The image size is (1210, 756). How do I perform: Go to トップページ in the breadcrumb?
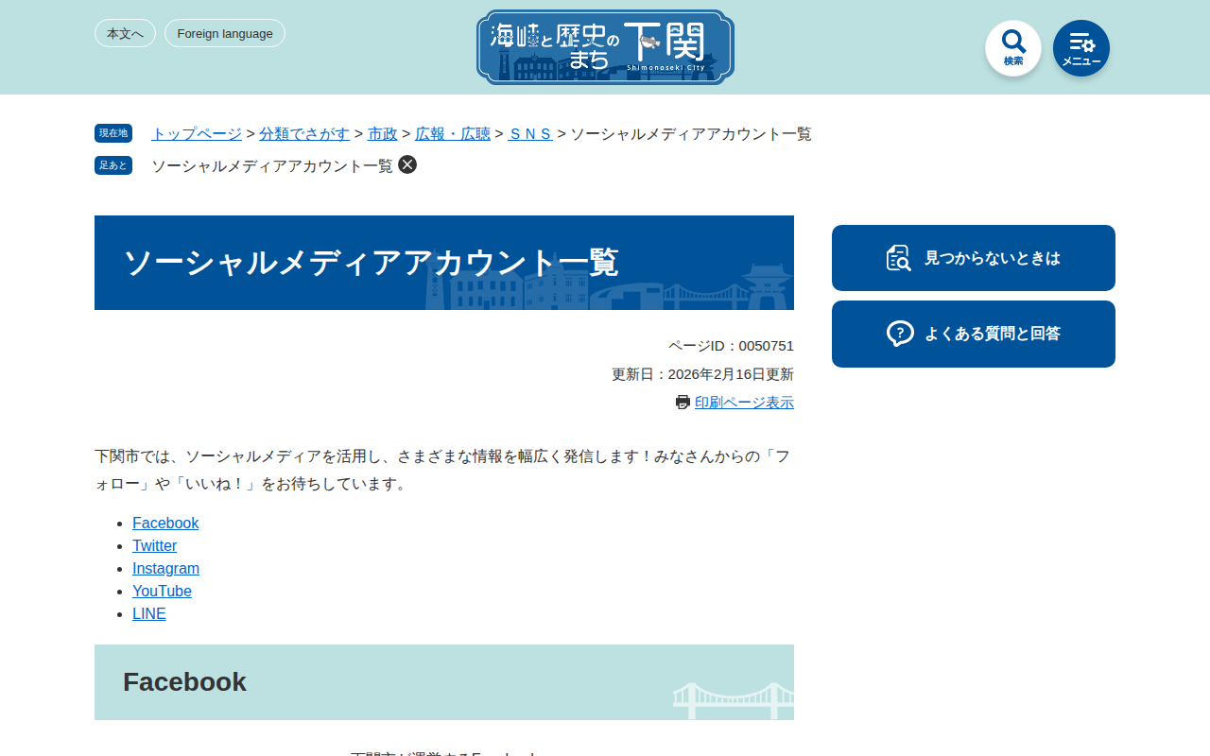point(197,134)
